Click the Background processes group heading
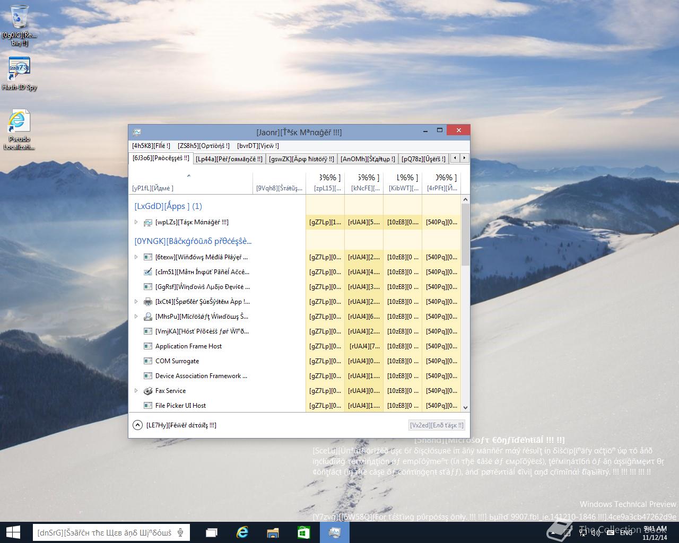The image size is (679, 543). 193,241
